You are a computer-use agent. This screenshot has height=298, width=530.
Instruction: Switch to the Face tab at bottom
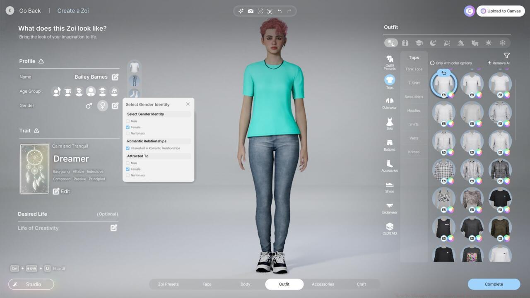tap(207, 284)
